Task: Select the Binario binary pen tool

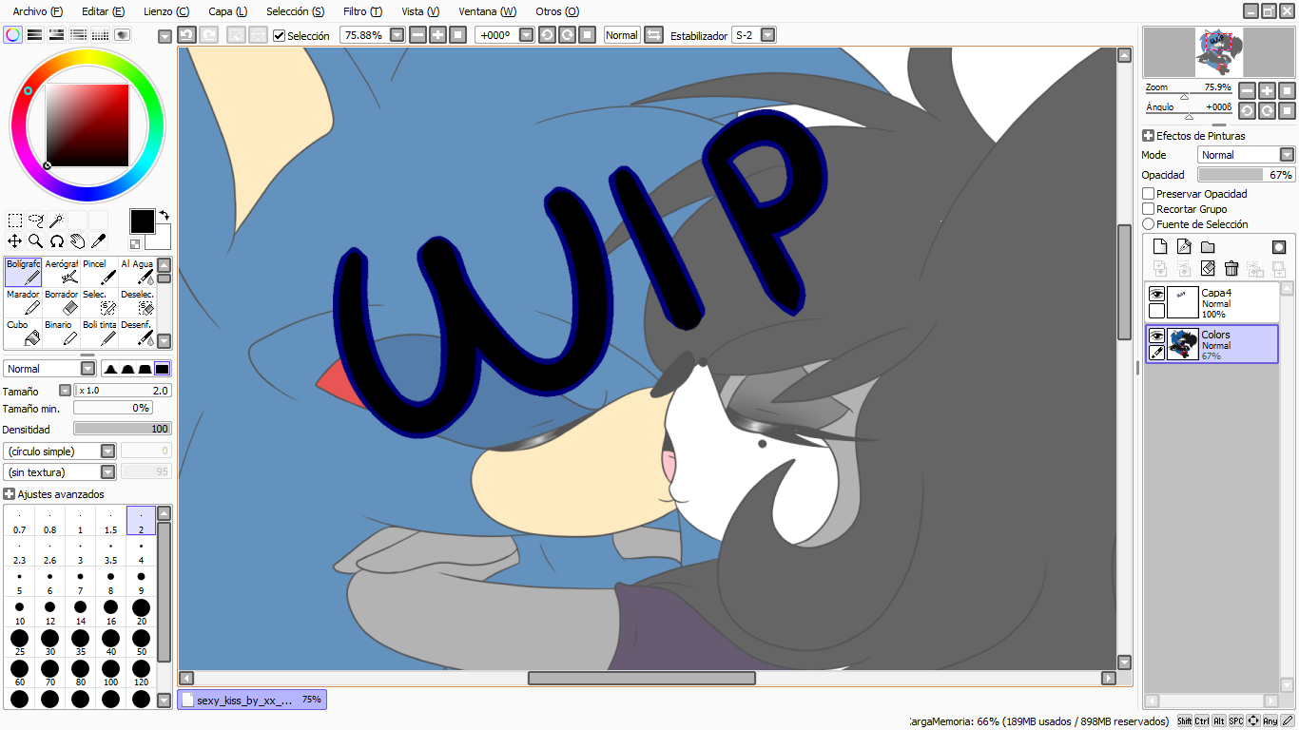Action: tap(61, 333)
